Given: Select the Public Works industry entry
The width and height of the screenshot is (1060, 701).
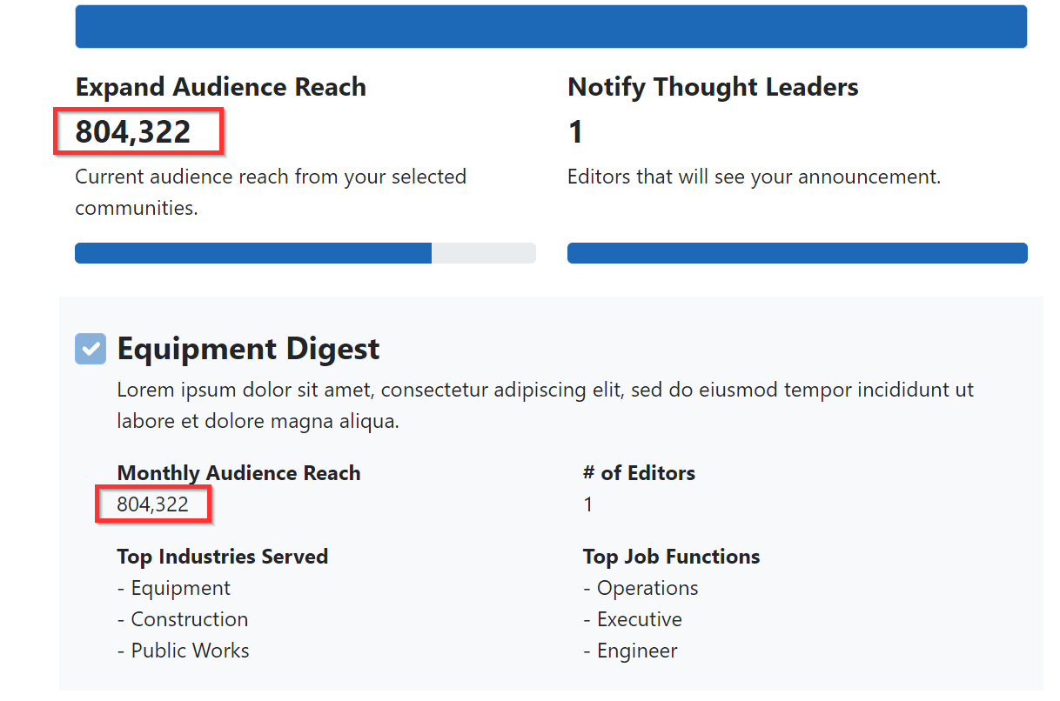Looking at the screenshot, I should 190,651.
